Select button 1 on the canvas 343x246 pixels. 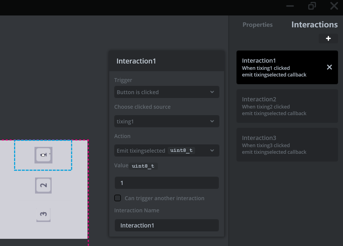tap(43, 155)
